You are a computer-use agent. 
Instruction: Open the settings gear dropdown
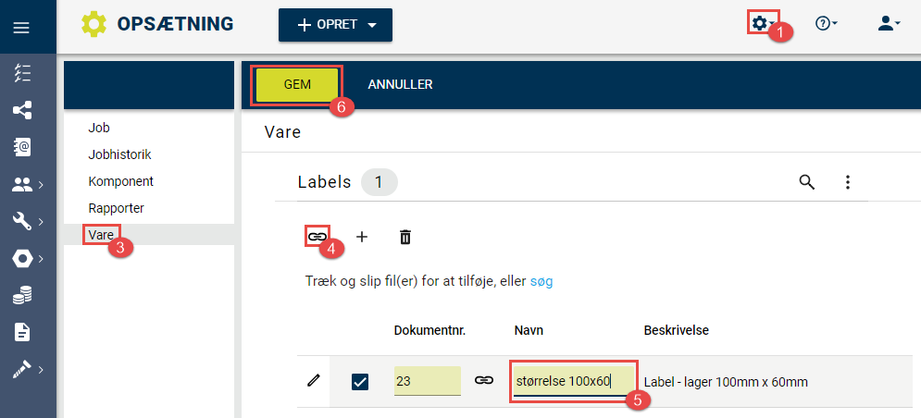[x=763, y=23]
